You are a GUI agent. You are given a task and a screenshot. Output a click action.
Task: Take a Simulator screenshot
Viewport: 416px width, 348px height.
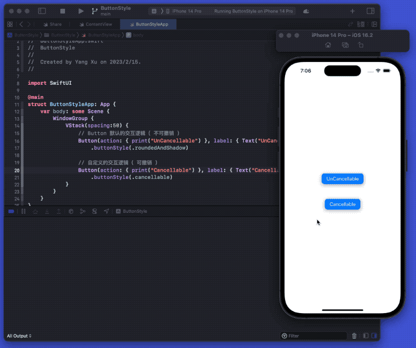click(345, 45)
